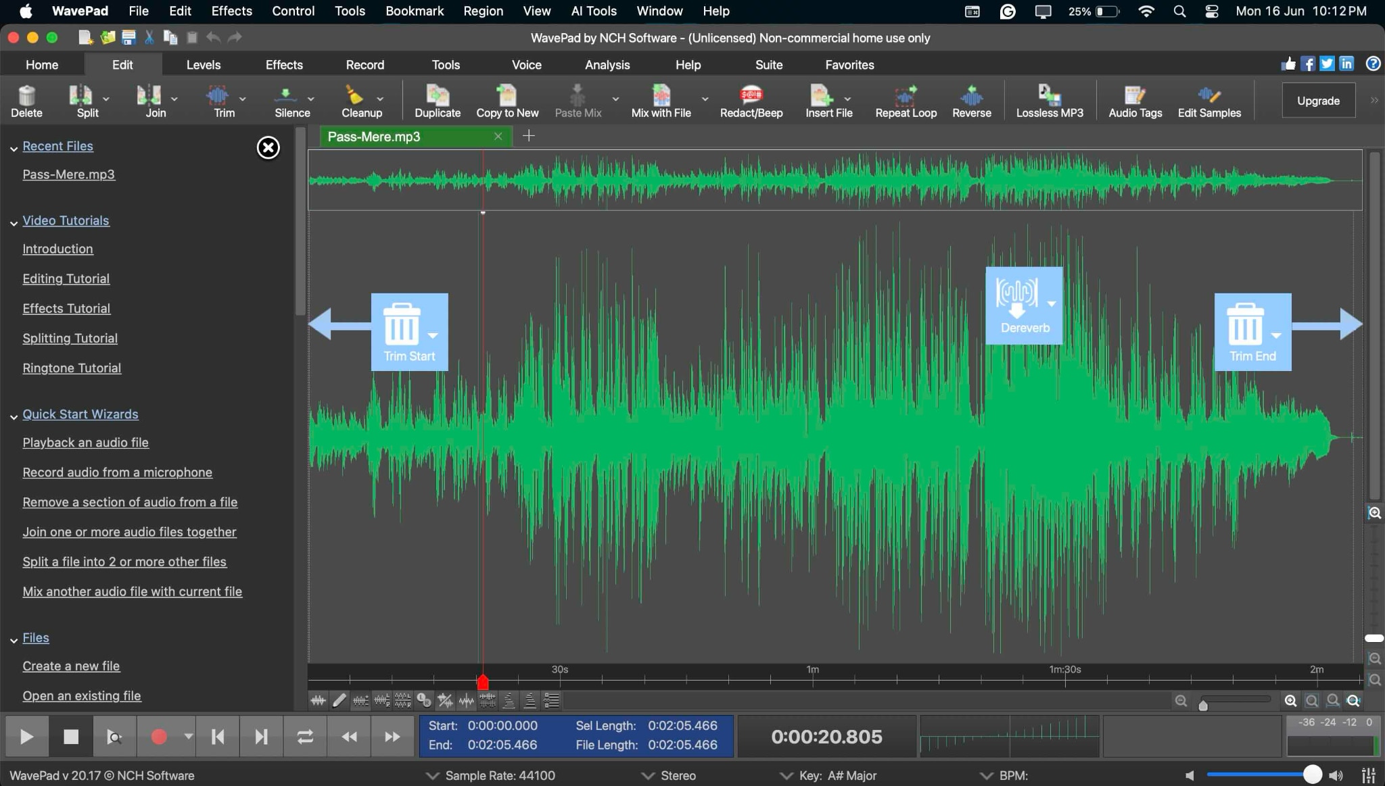Click Copy to New
The height and width of the screenshot is (786, 1385).
coord(507,101)
